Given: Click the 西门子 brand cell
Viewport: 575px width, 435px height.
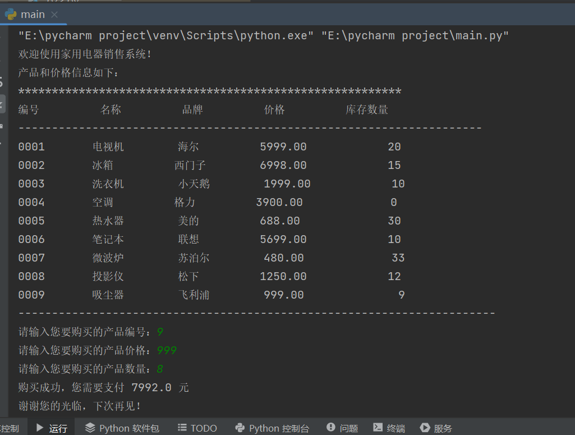Looking at the screenshot, I should click(190, 166).
